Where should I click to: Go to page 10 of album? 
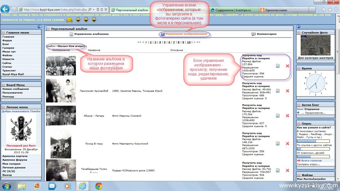pyautogui.click(x=189, y=42)
